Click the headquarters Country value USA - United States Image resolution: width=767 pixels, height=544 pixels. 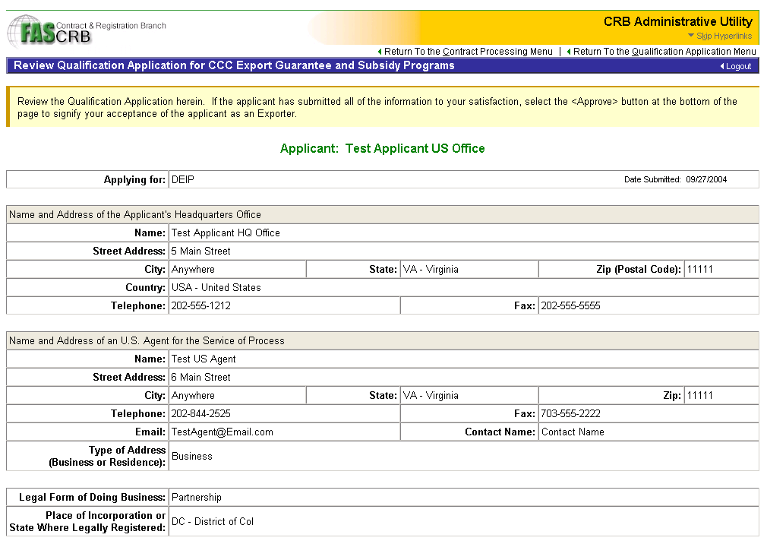[x=216, y=288]
